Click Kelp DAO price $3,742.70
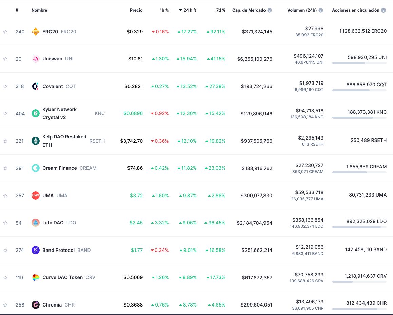Image resolution: width=393 pixels, height=315 pixels. pyautogui.click(x=131, y=141)
